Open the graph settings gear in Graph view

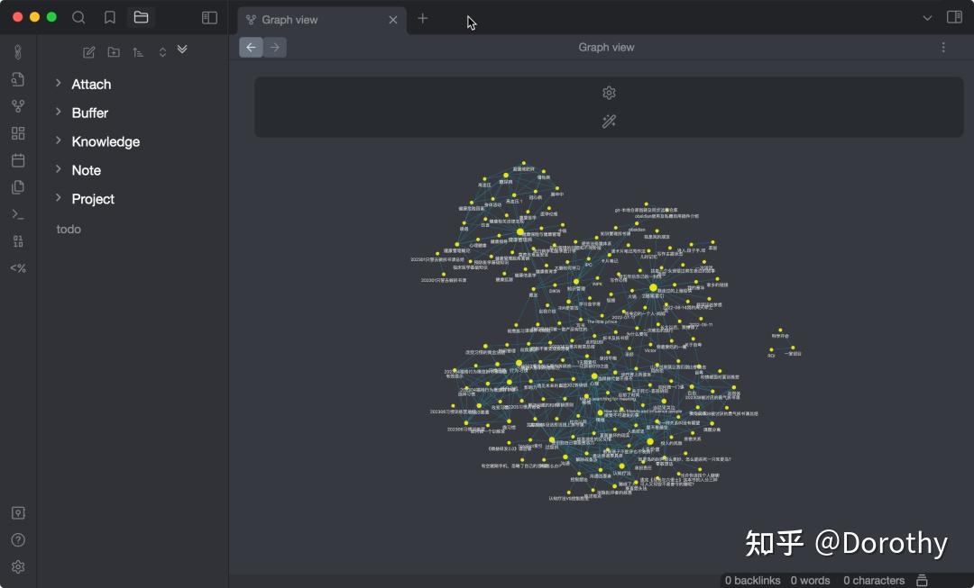(609, 92)
